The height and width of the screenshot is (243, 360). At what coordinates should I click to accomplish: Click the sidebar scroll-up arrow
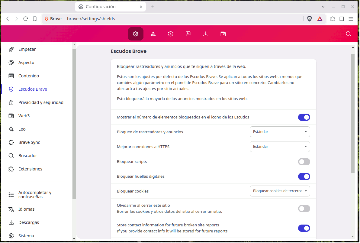74,45
